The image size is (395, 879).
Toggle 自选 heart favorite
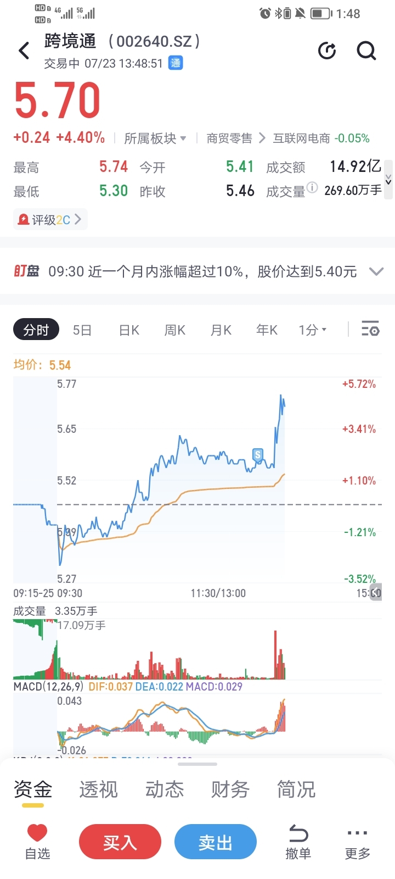pyautogui.click(x=37, y=842)
